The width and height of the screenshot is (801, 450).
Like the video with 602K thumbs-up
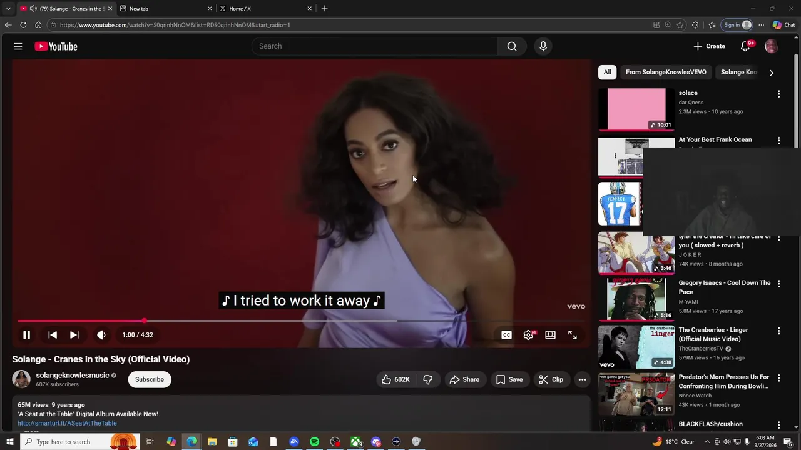[395, 379]
